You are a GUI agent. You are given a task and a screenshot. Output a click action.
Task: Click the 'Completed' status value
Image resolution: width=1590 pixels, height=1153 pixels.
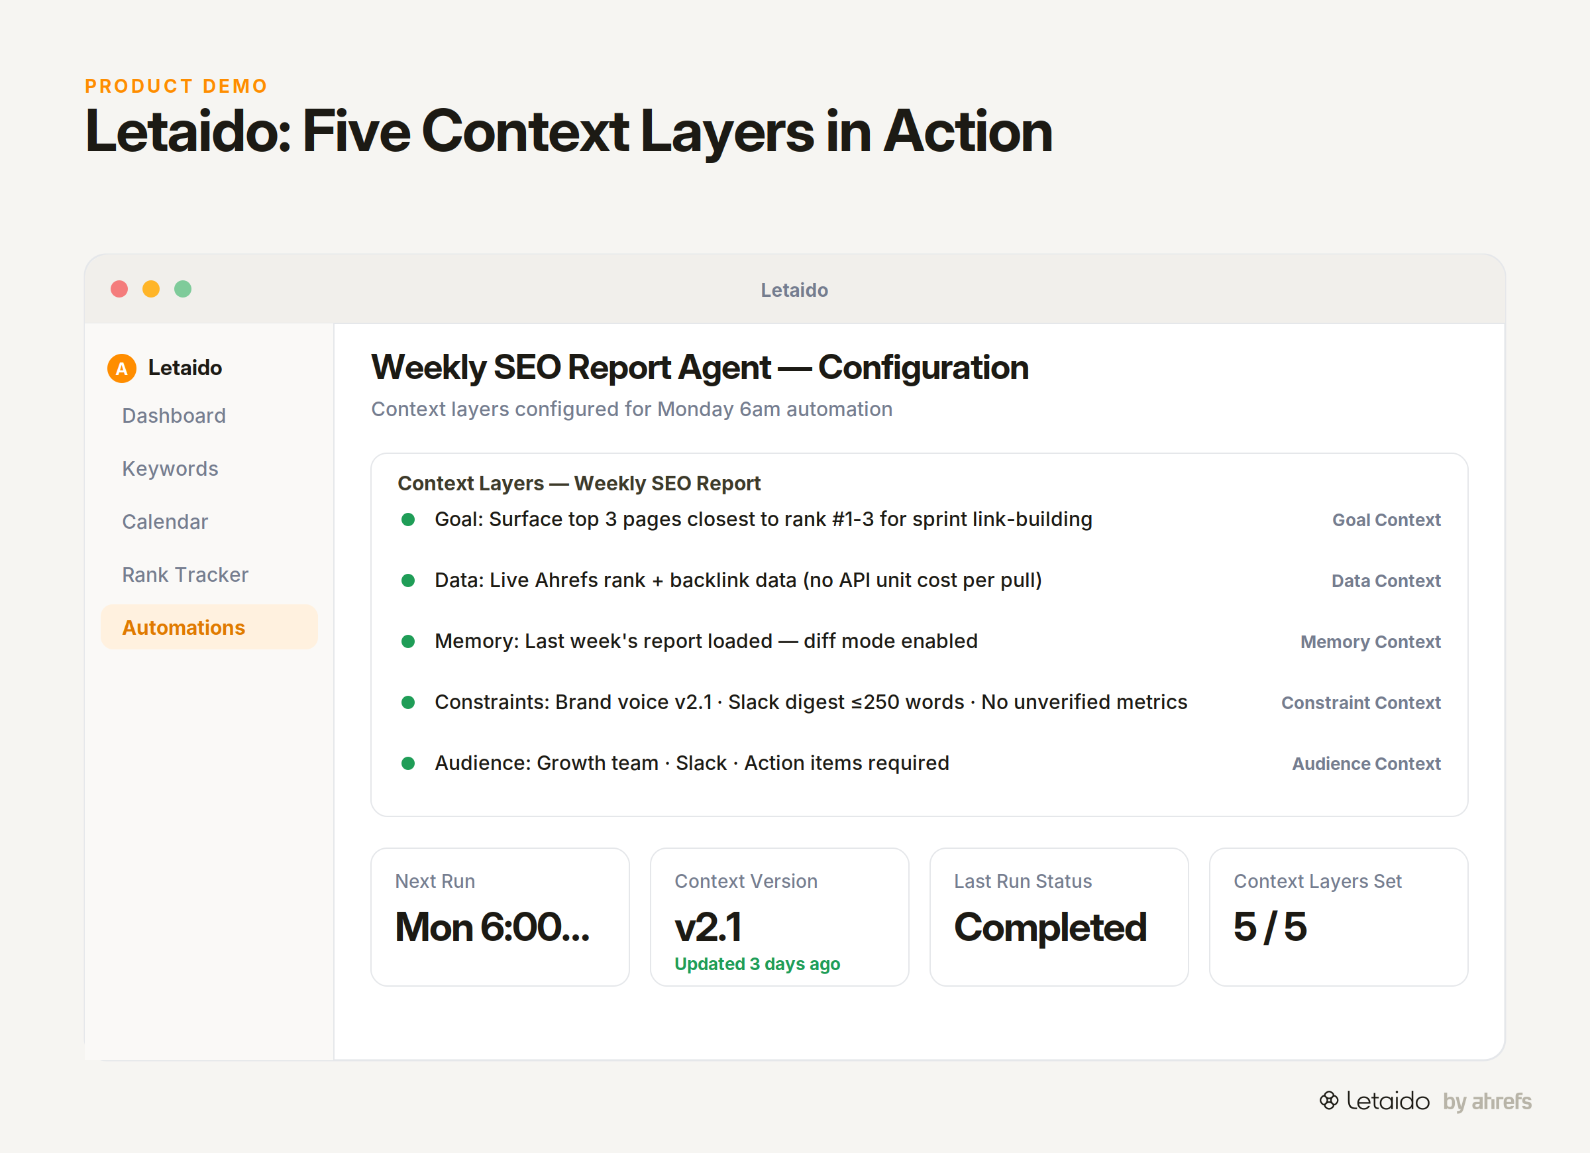pyautogui.click(x=1050, y=927)
